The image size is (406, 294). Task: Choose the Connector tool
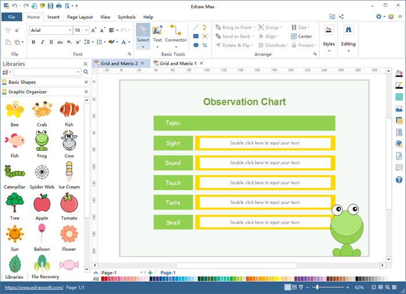click(x=176, y=34)
